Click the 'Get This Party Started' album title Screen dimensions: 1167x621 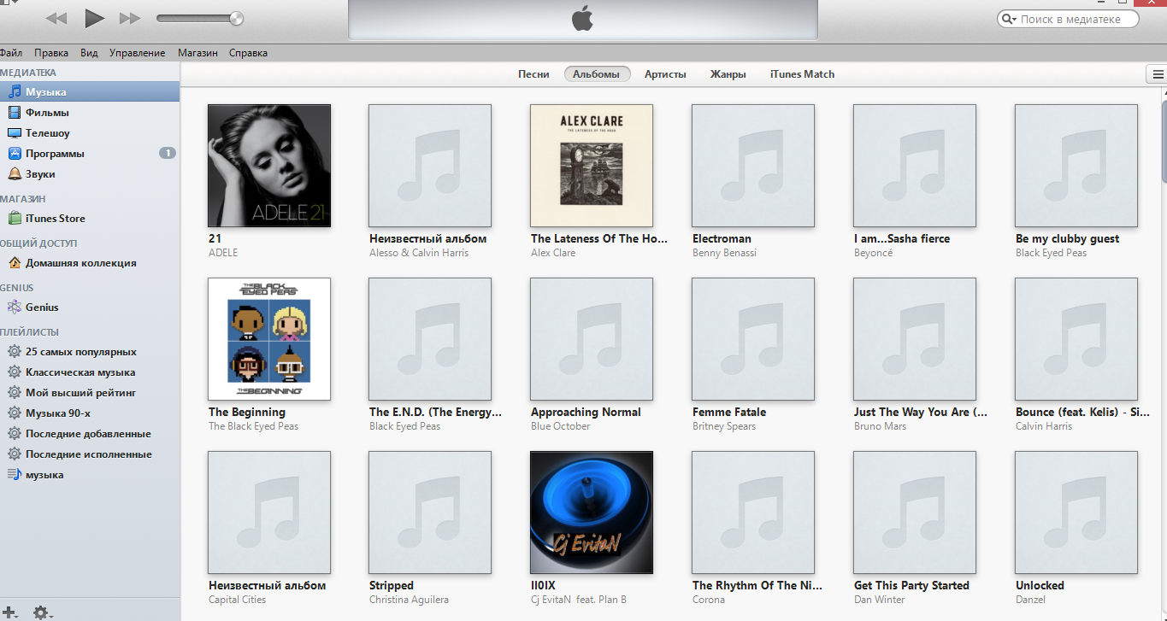pos(911,585)
